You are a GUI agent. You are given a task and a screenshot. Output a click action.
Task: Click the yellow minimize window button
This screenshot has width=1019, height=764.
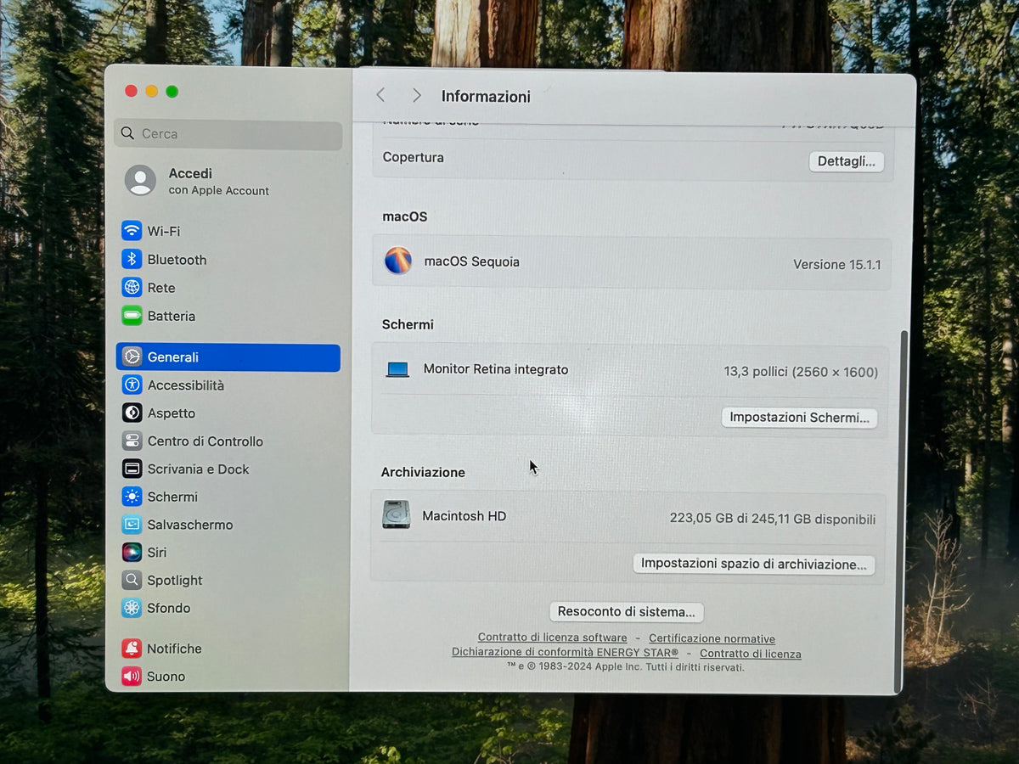click(x=151, y=92)
